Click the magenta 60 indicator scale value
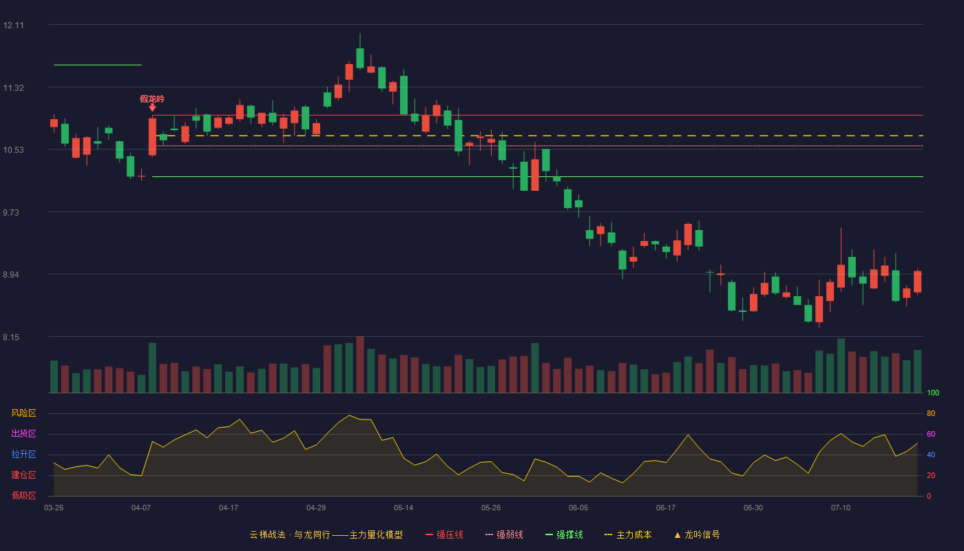 click(x=931, y=435)
